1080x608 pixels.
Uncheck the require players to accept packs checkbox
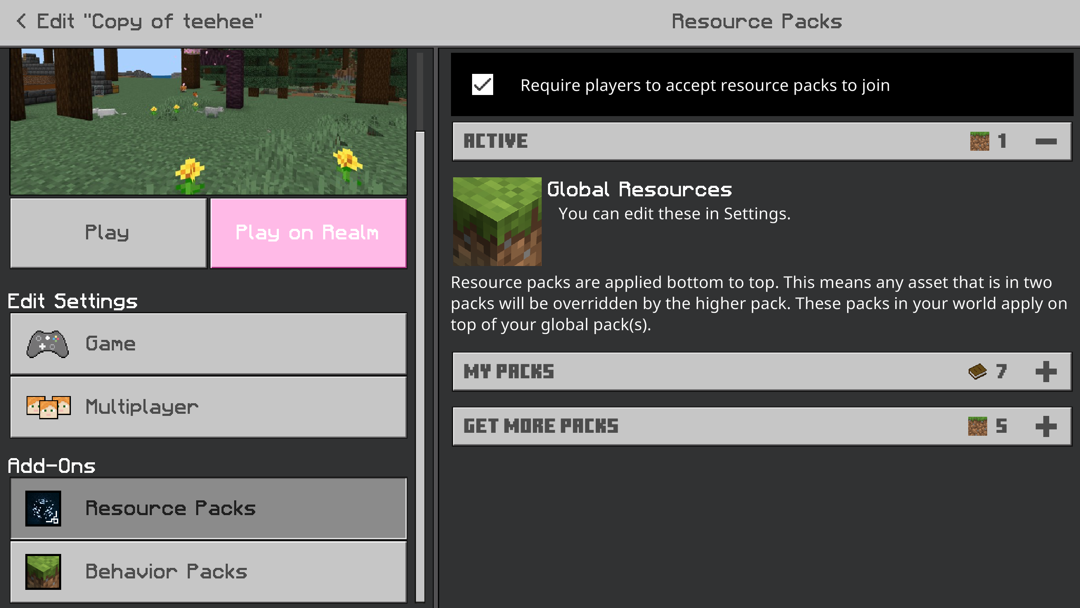pos(482,85)
